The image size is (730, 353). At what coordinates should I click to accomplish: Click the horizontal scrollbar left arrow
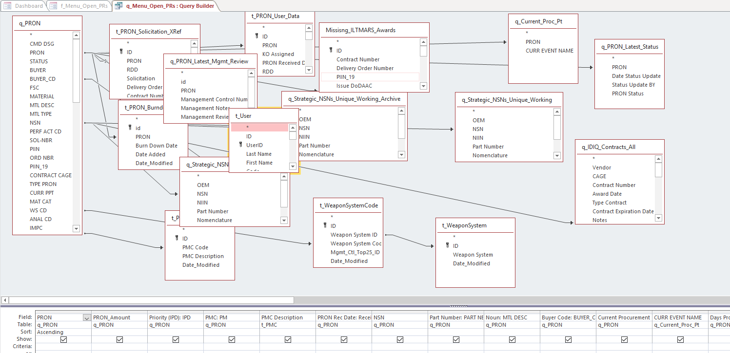(5, 300)
